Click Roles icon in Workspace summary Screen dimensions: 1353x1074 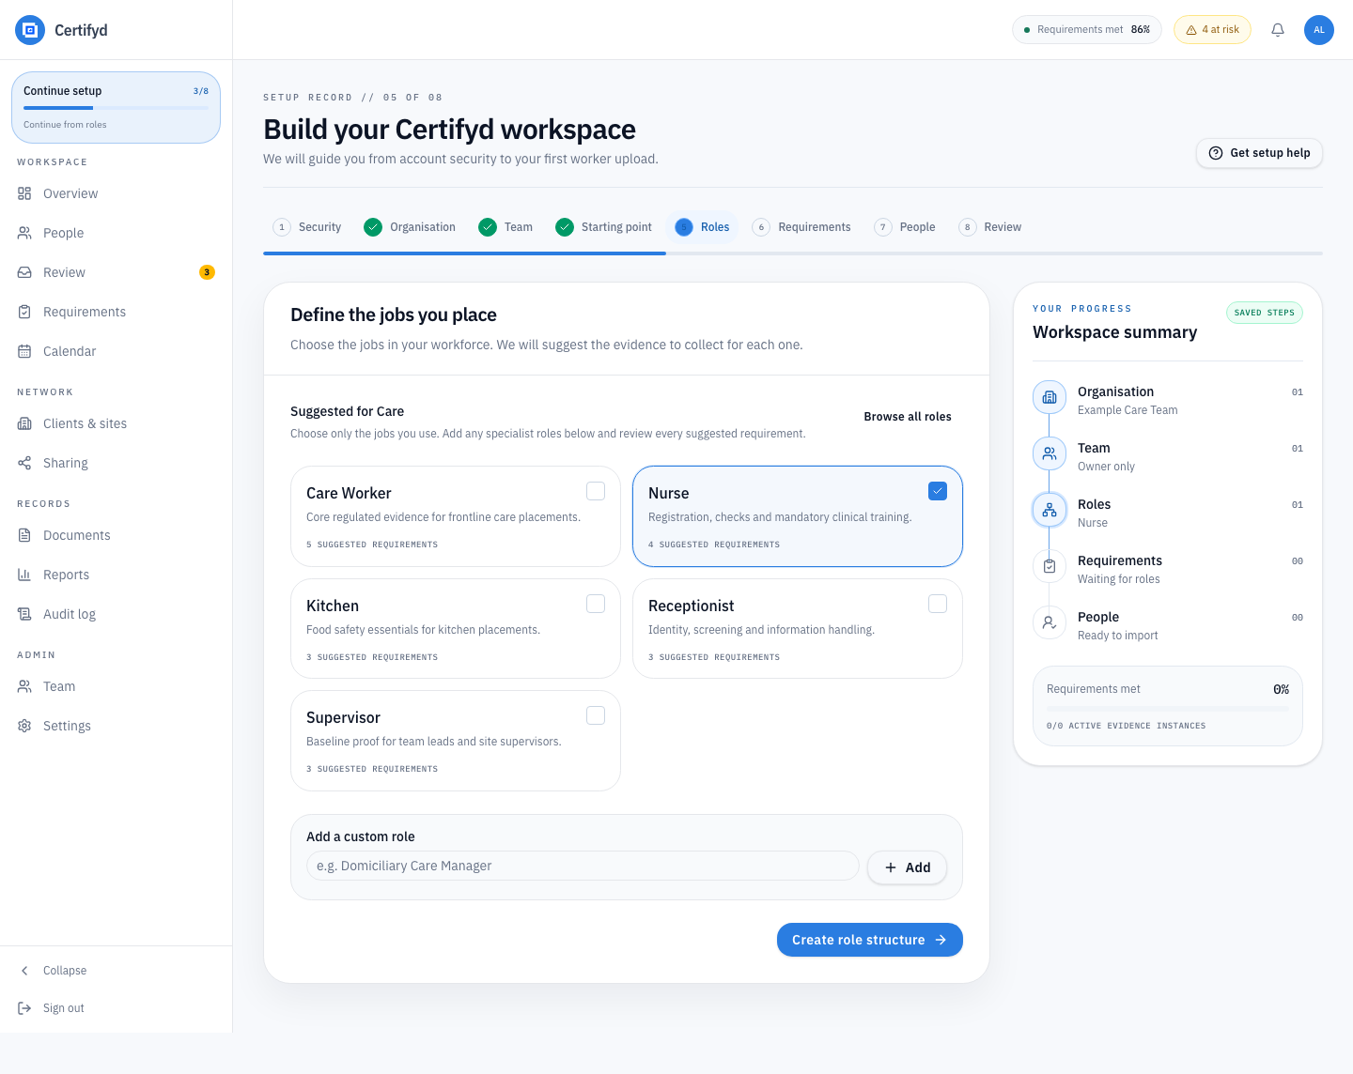(x=1050, y=510)
